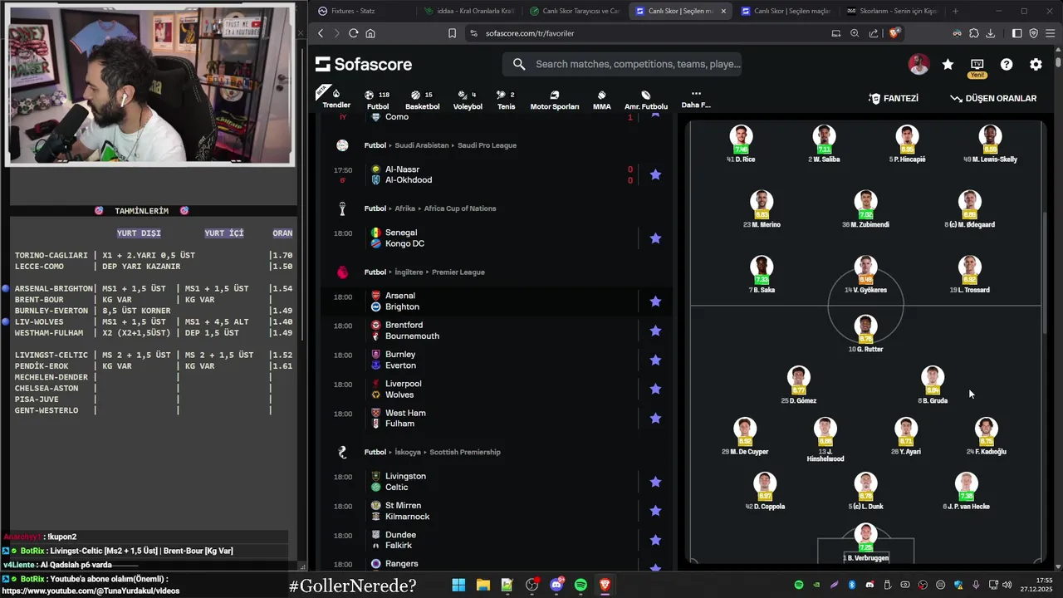Screen dimensions: 1063x598
Task: Switch to Canlı Skor Tarayıcısı tab
Action: [x=575, y=11]
